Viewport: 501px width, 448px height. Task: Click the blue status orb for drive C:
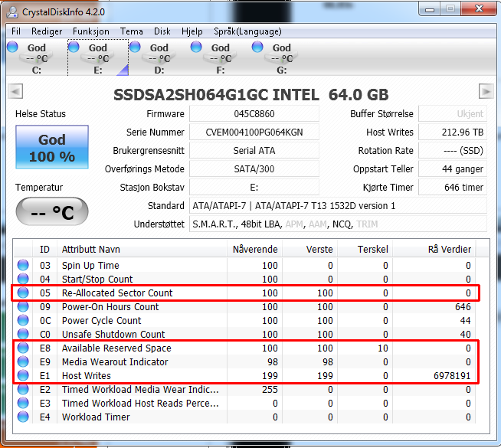(x=12, y=47)
